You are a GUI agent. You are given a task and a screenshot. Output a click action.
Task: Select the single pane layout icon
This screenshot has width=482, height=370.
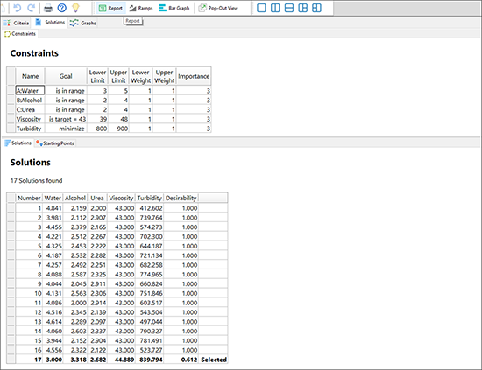(261, 8)
